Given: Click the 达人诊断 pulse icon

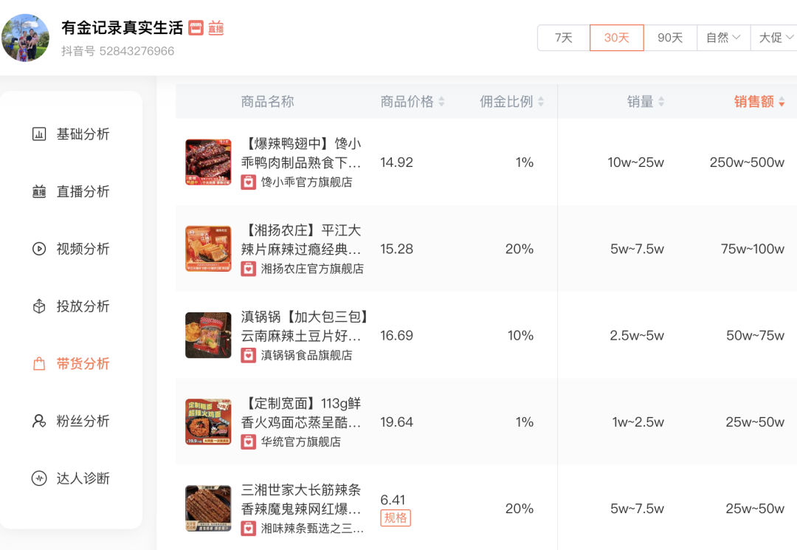Looking at the screenshot, I should point(39,478).
